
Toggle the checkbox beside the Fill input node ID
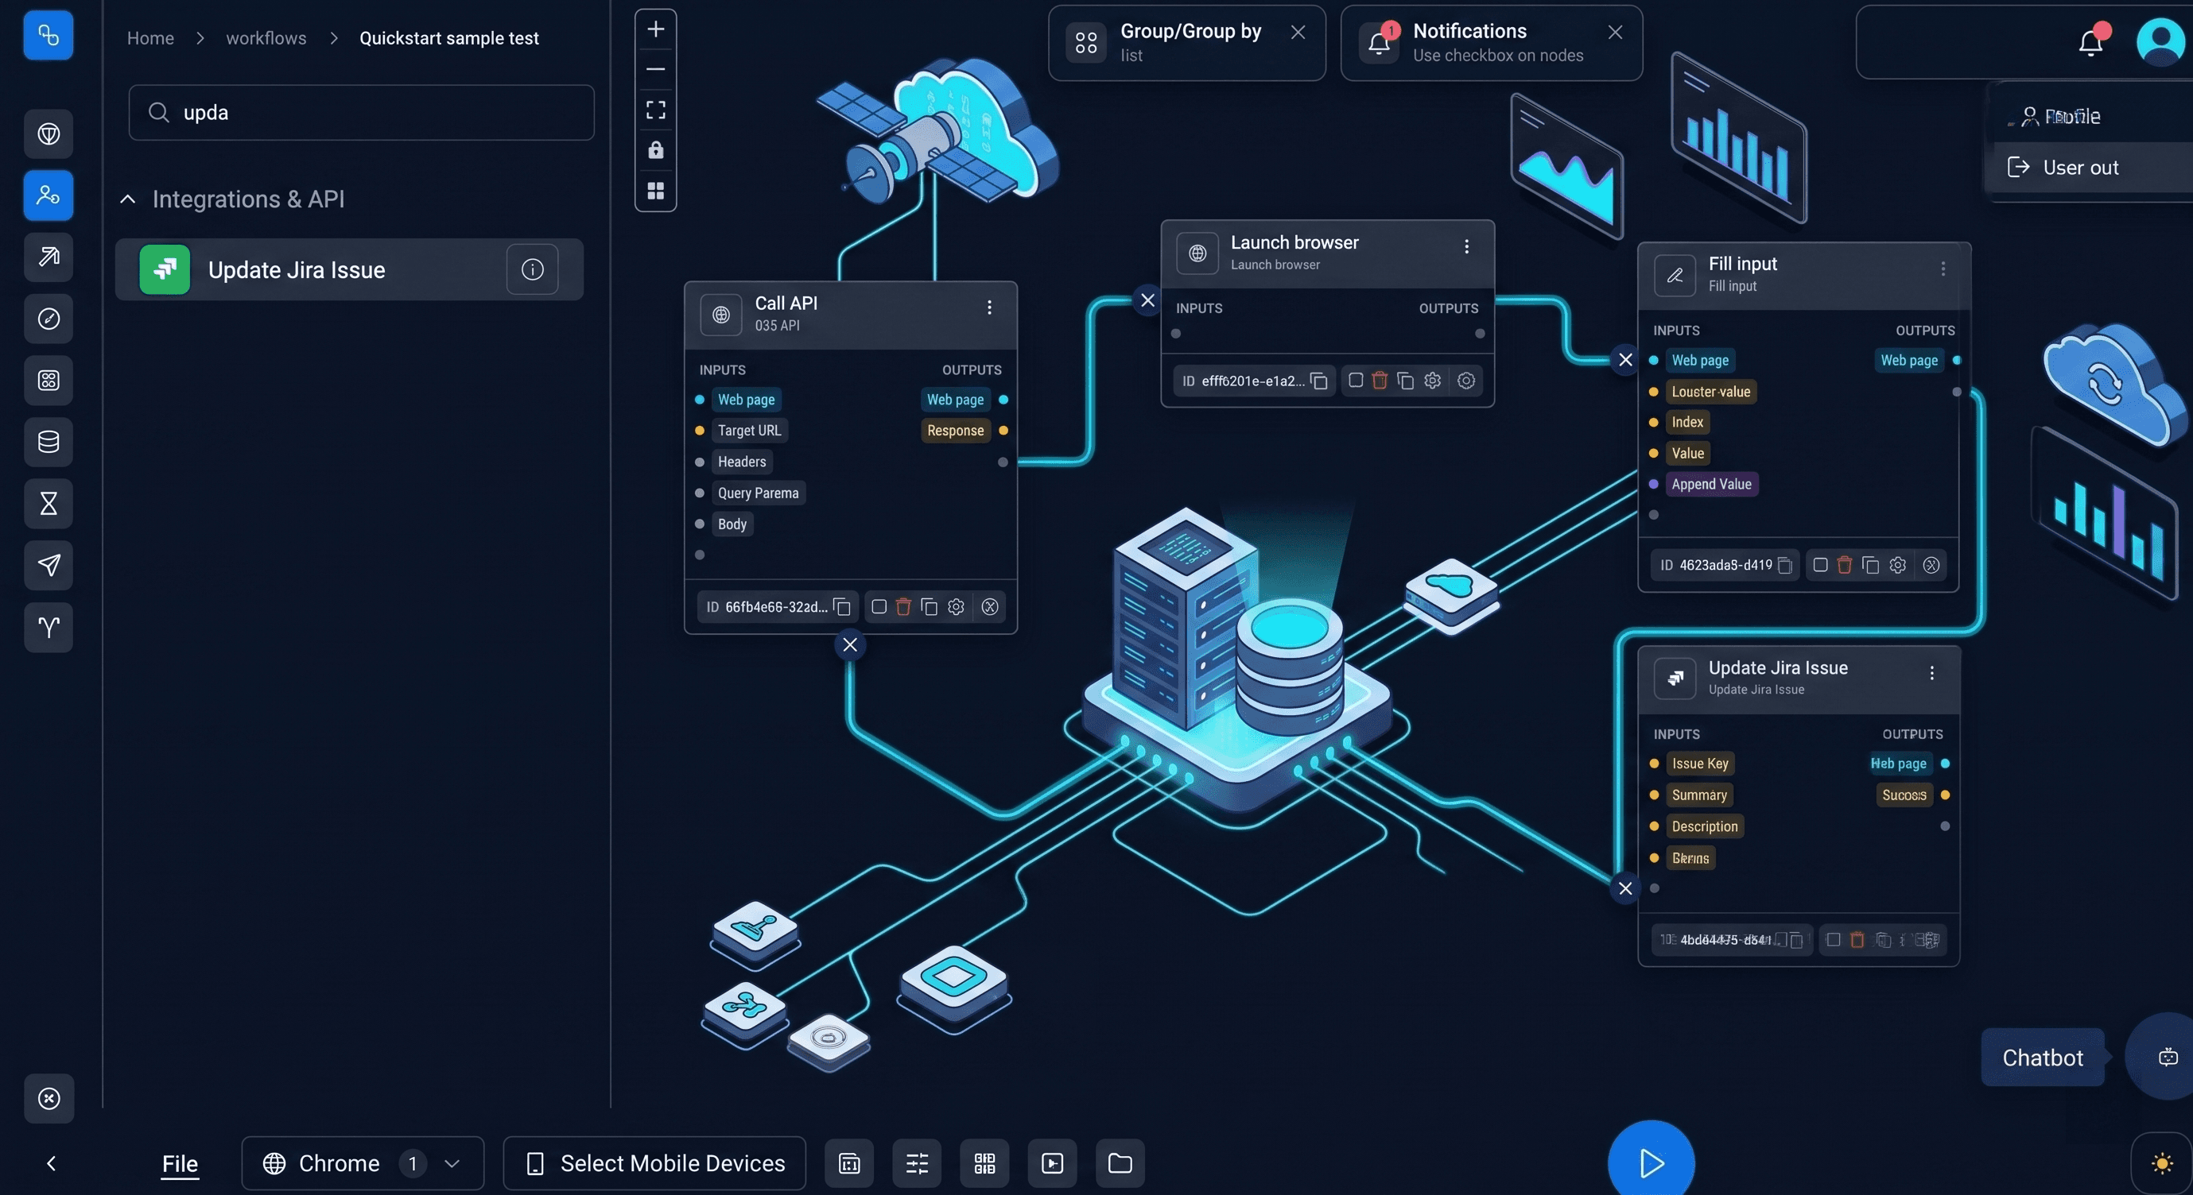1819,565
